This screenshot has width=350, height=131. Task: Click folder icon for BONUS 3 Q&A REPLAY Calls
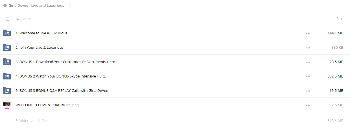(7, 91)
